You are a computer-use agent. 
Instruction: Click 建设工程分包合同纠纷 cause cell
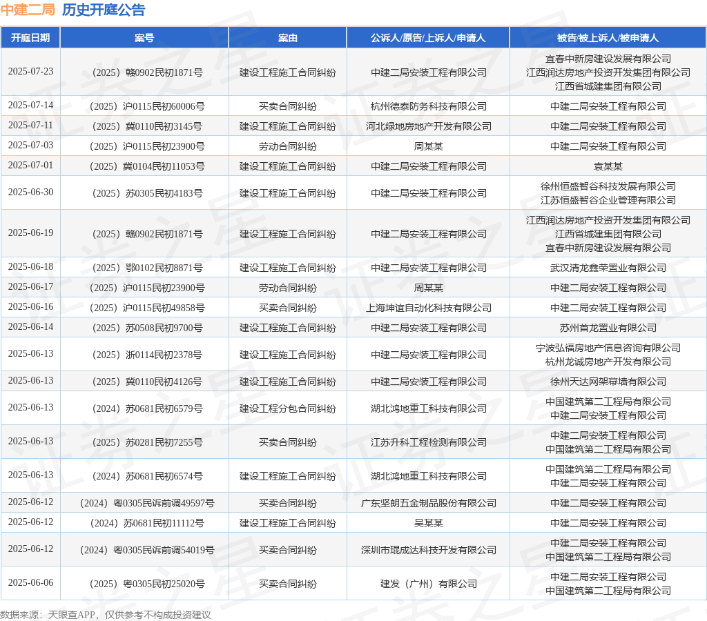pos(288,408)
